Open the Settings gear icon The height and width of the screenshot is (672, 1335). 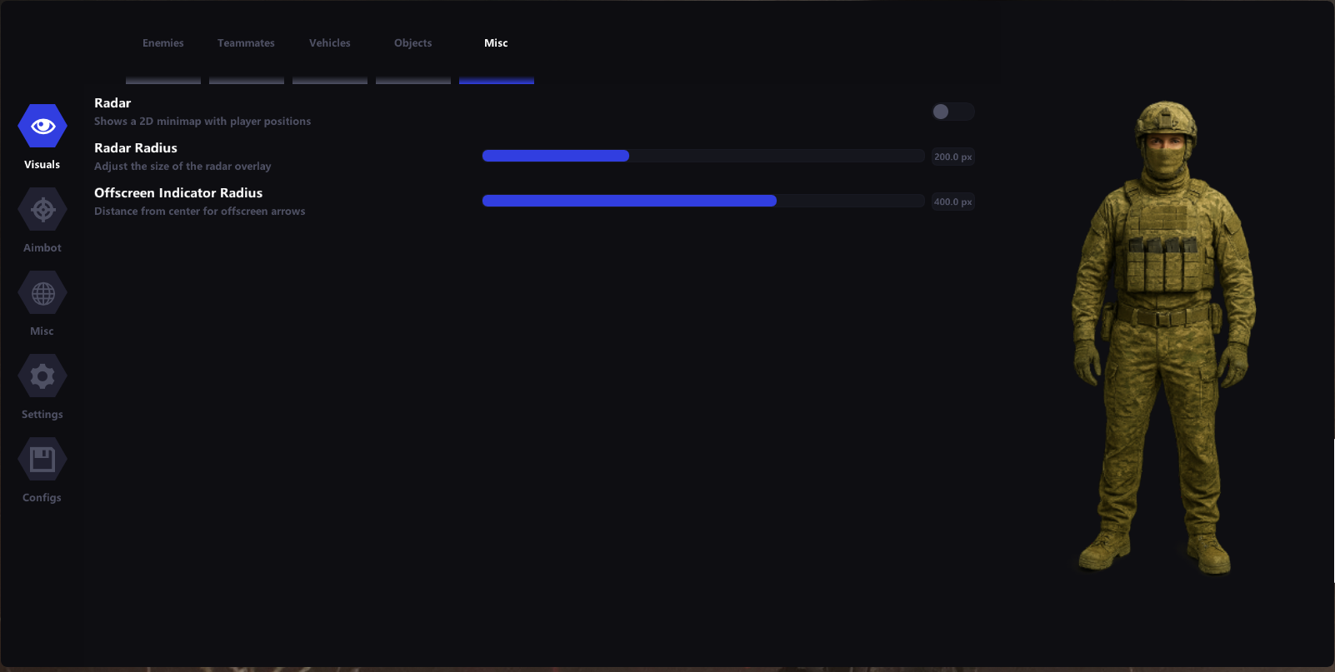42,376
